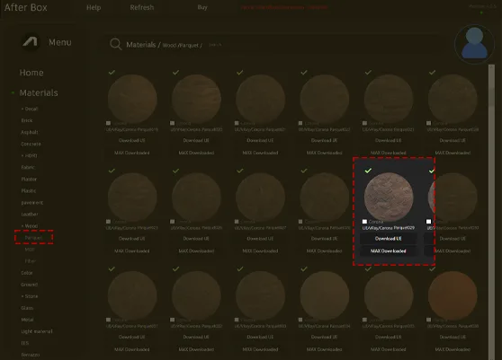Screen dimensions: 502x360
Task: Click Refresh in the top bar
Action: (142, 7)
